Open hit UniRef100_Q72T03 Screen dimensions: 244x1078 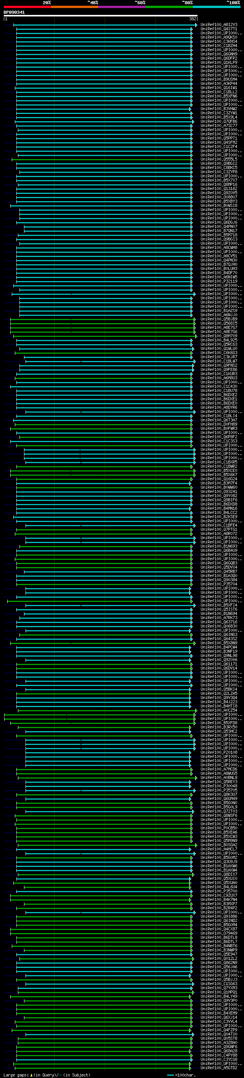click(x=219, y=811)
